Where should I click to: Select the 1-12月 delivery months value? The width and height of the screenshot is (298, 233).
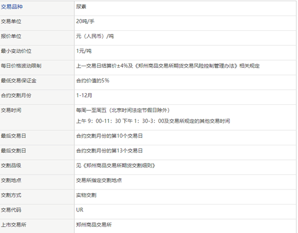84,95
